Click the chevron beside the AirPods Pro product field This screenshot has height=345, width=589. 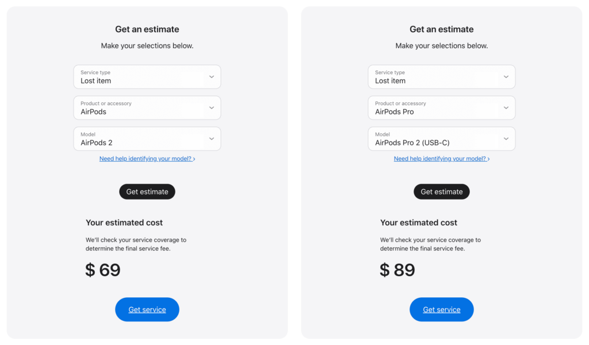pos(506,108)
